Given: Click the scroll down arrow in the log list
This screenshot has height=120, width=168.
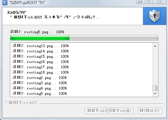Looking at the screenshot, I should (x=155, y=94).
